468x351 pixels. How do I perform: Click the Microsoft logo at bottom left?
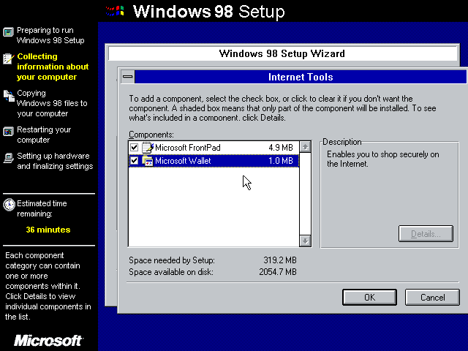tap(49, 341)
